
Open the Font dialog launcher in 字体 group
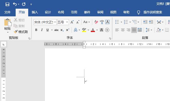point(110,39)
